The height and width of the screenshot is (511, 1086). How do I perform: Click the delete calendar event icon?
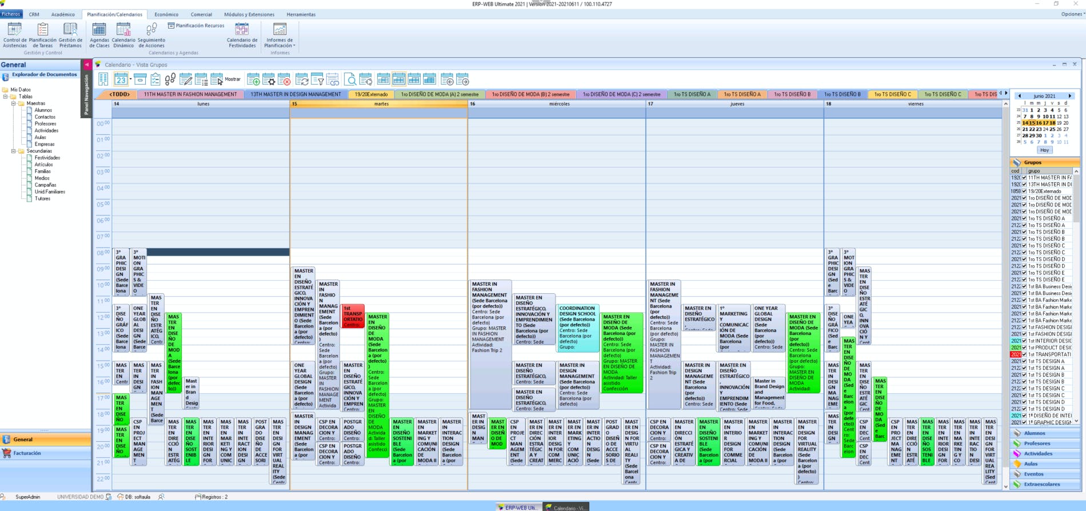pyautogui.click(x=284, y=79)
